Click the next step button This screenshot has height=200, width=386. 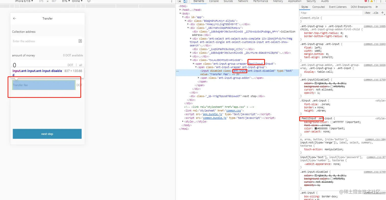coord(47,134)
